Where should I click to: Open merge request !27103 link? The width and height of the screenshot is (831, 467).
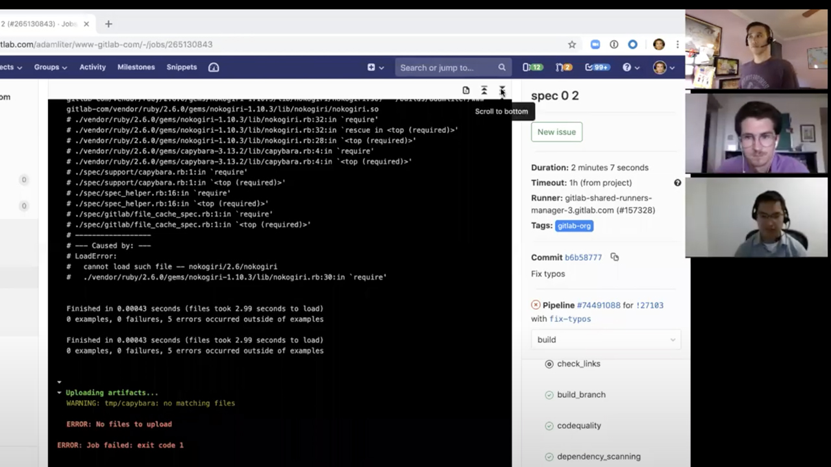point(649,305)
